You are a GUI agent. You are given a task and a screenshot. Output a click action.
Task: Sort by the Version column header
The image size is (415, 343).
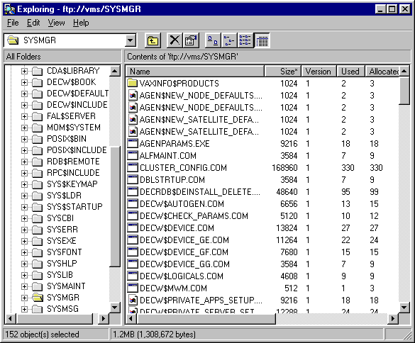[x=319, y=72]
